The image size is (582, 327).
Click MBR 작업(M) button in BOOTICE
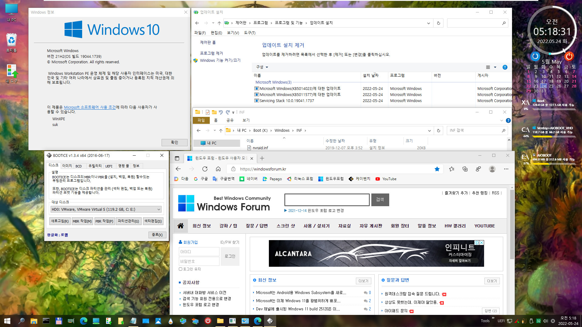coord(82,221)
